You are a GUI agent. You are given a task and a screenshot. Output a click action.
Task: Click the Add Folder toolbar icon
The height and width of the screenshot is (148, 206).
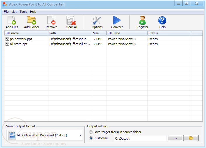pyautogui.click(x=32, y=20)
